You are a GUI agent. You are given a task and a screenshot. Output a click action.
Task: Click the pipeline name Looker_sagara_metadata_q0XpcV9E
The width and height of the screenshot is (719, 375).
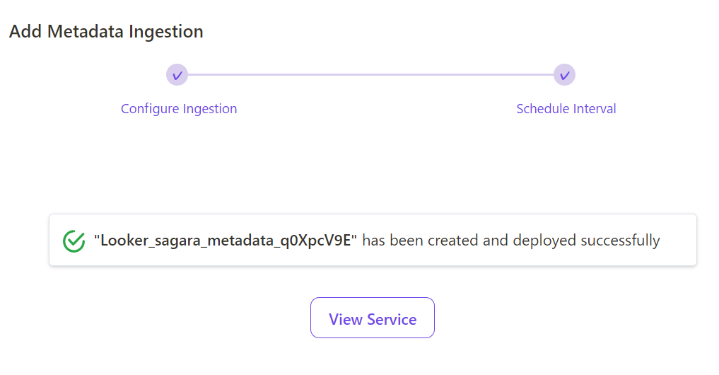click(x=225, y=241)
